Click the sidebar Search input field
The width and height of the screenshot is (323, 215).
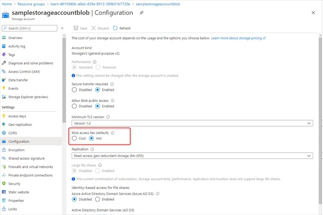pyautogui.click(x=32, y=28)
